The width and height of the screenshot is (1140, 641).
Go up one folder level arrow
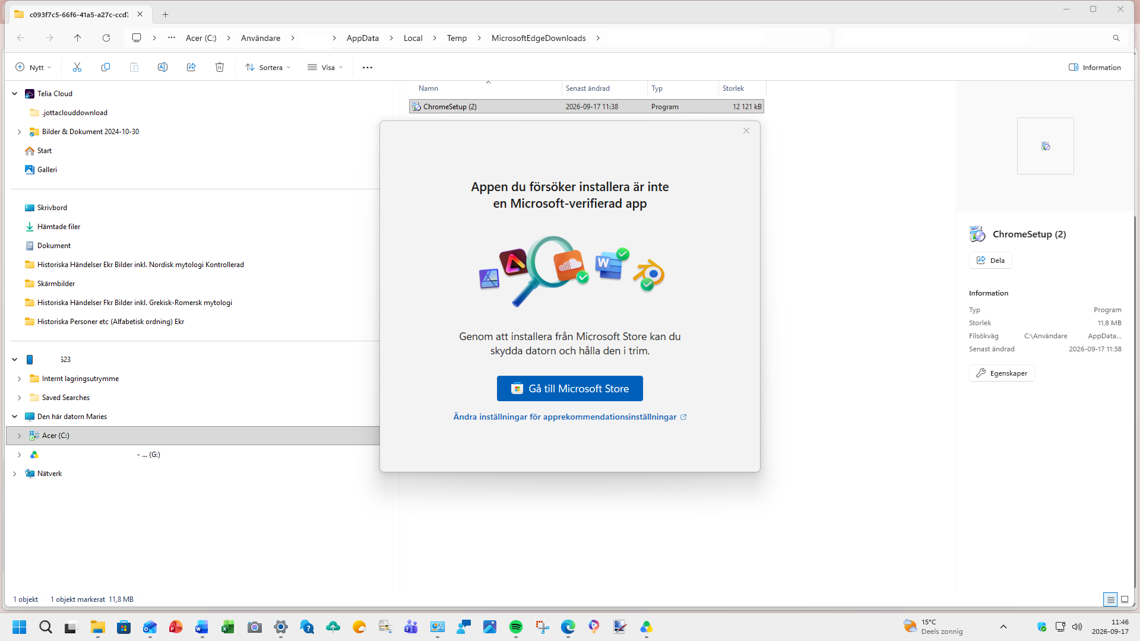[78, 38]
